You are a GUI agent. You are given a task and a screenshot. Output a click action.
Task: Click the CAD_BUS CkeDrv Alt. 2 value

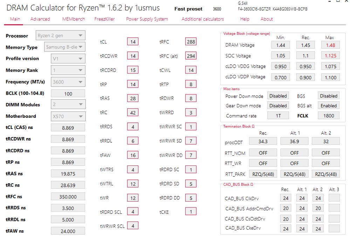pyautogui.click(x=318, y=229)
